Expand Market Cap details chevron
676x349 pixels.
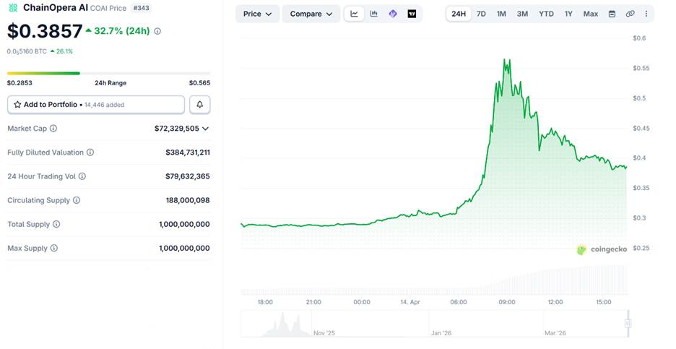coord(206,129)
